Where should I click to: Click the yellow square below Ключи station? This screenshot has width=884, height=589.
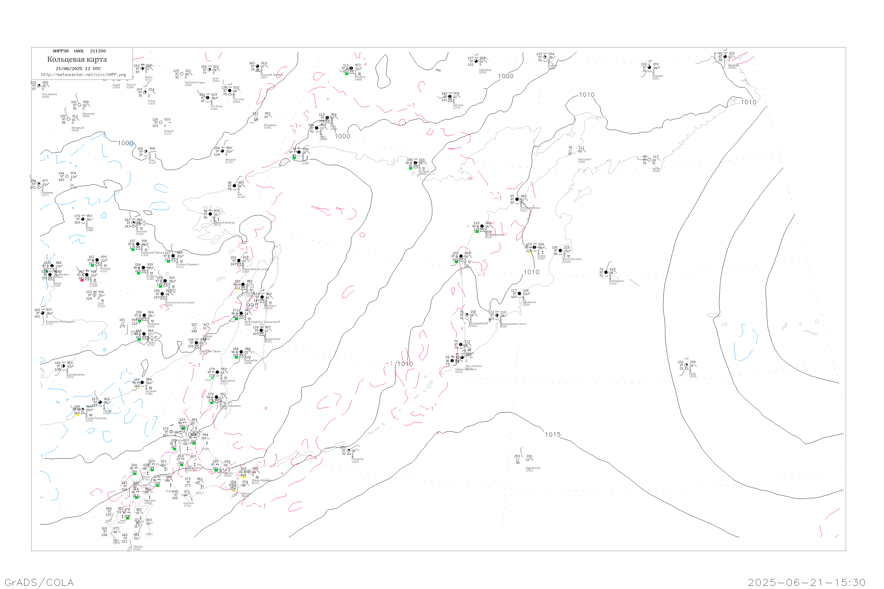(530, 253)
